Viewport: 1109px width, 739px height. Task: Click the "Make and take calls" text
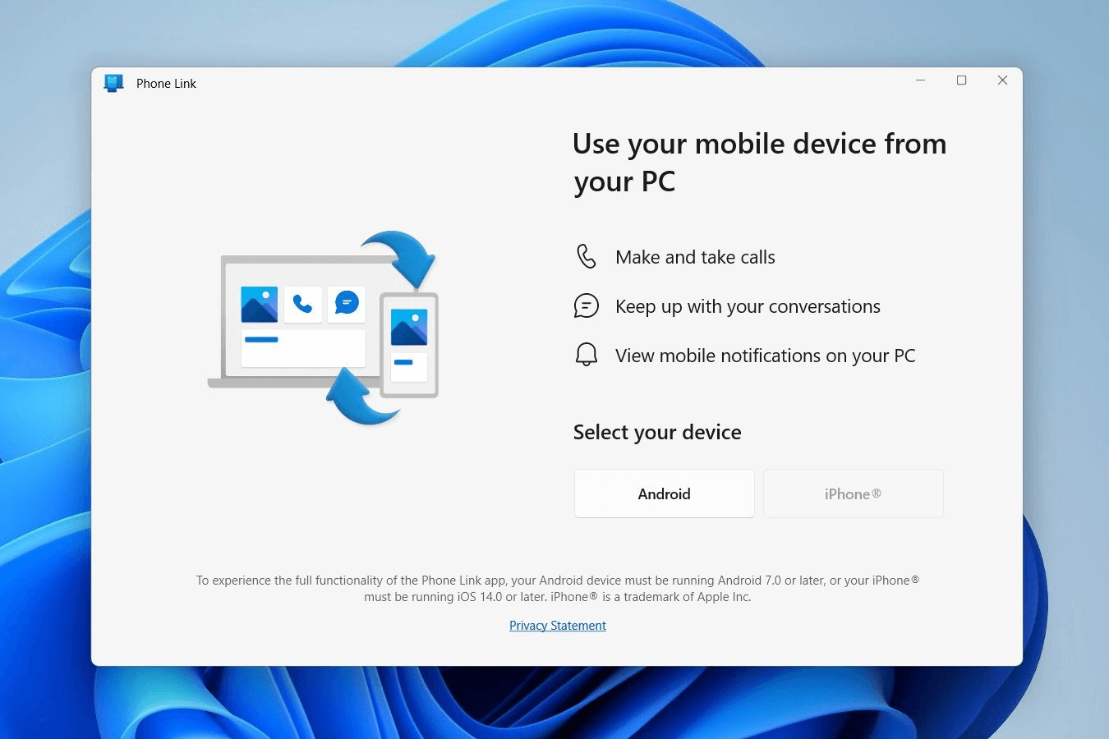pyautogui.click(x=695, y=257)
